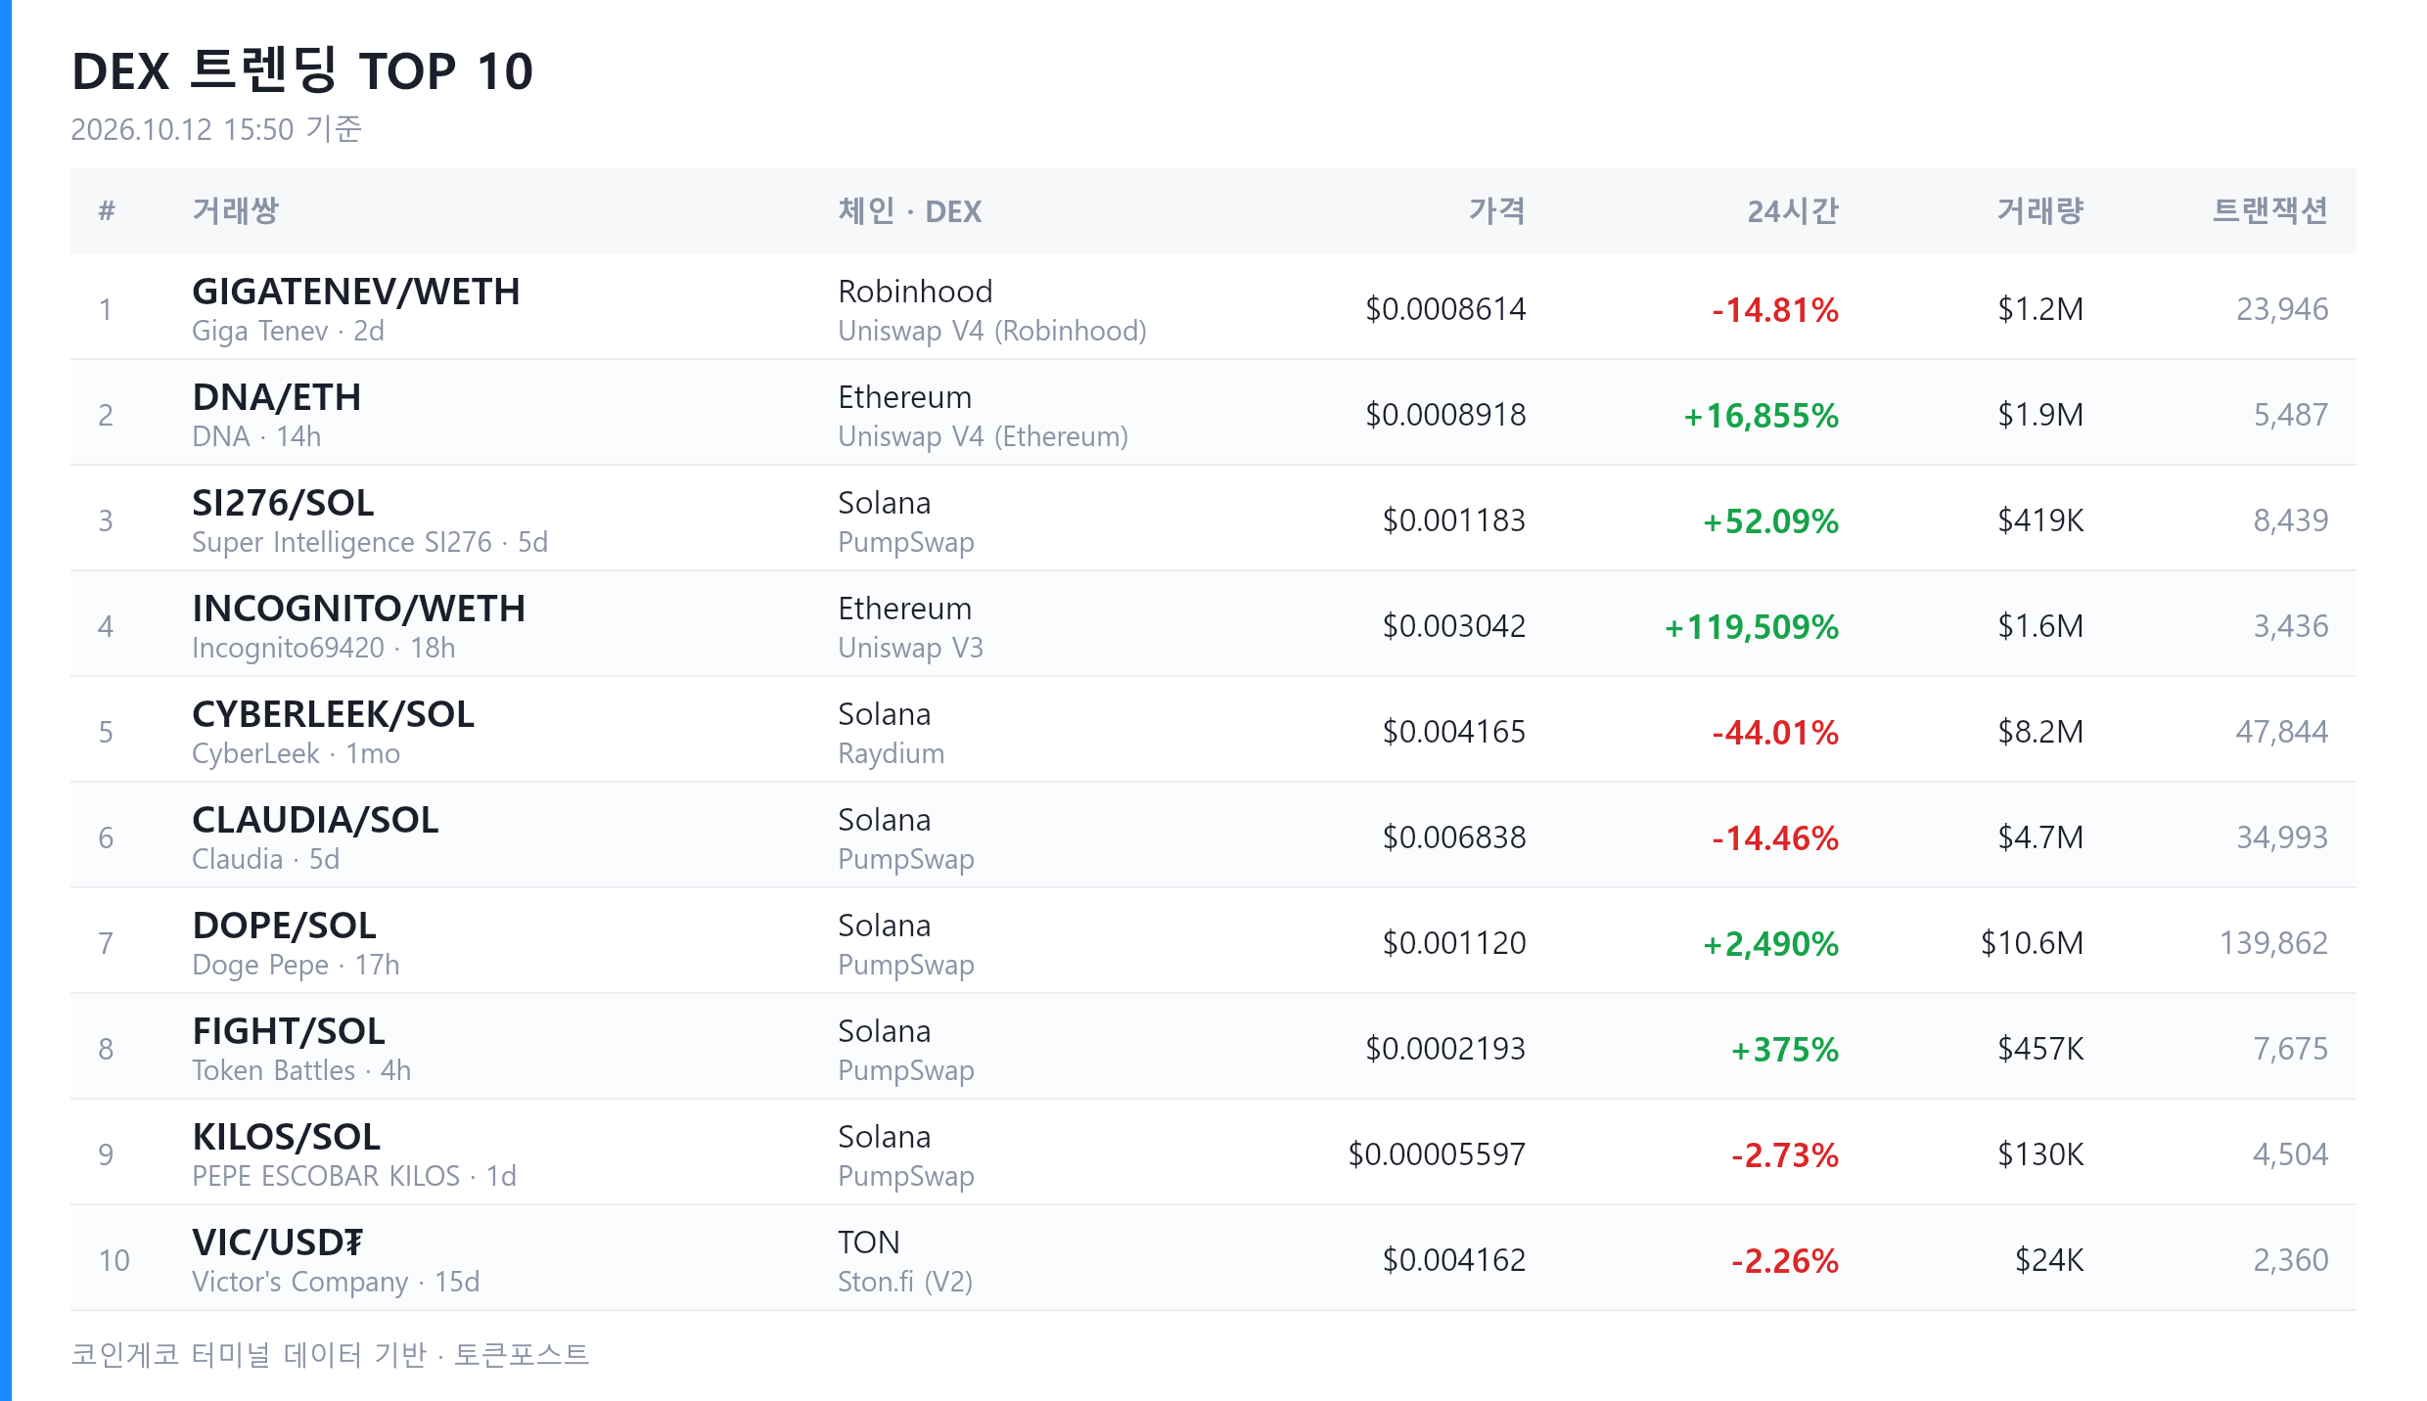Open the CLAUDIA/SOL pair name
Viewport: 2427px width, 1401px height.
[x=315, y=820]
